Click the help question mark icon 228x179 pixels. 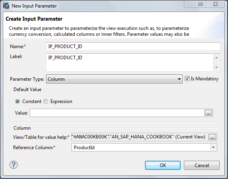coord(14,165)
